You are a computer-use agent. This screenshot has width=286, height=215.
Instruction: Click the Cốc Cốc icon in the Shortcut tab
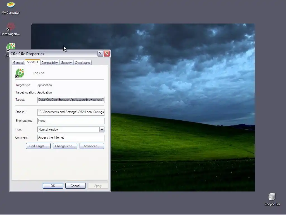[20, 73]
